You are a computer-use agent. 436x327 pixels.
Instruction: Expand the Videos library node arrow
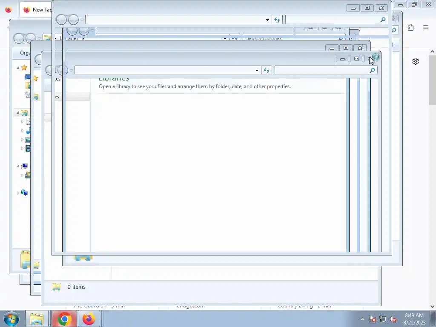(x=22, y=148)
